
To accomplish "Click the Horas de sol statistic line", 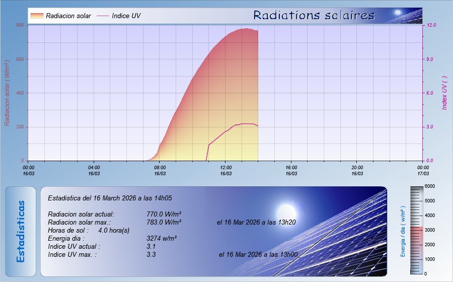I will coord(89,230).
